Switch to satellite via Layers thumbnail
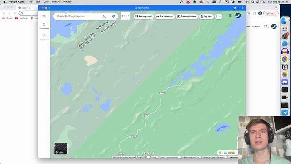 coord(60,149)
